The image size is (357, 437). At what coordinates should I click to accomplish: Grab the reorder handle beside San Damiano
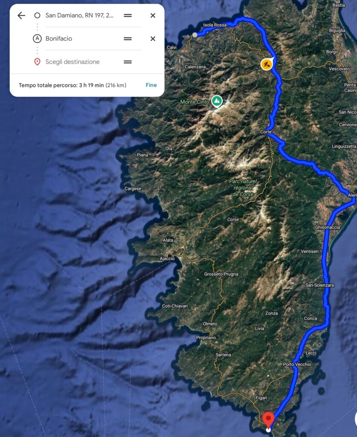pyautogui.click(x=128, y=16)
